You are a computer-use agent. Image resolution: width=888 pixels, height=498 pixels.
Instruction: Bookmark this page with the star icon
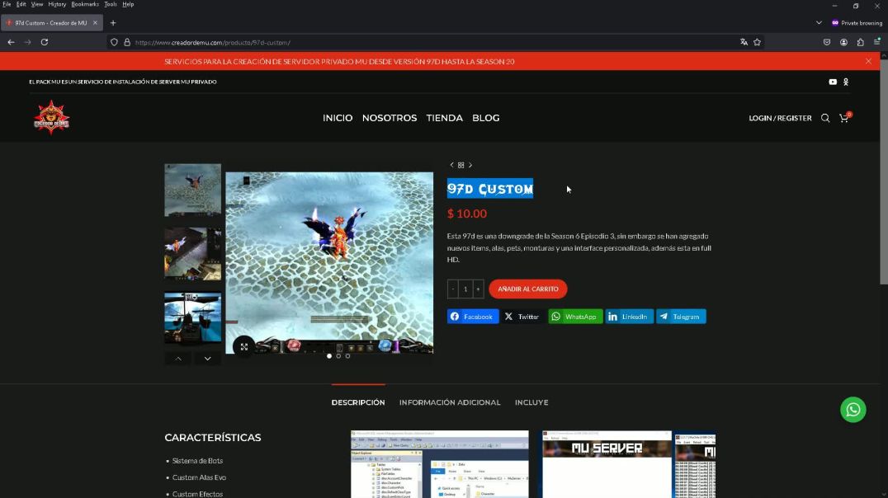point(757,42)
